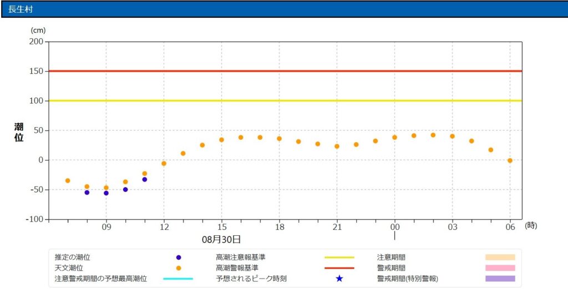Click the blue dot legend icon for 推定の潮位

coord(178,257)
